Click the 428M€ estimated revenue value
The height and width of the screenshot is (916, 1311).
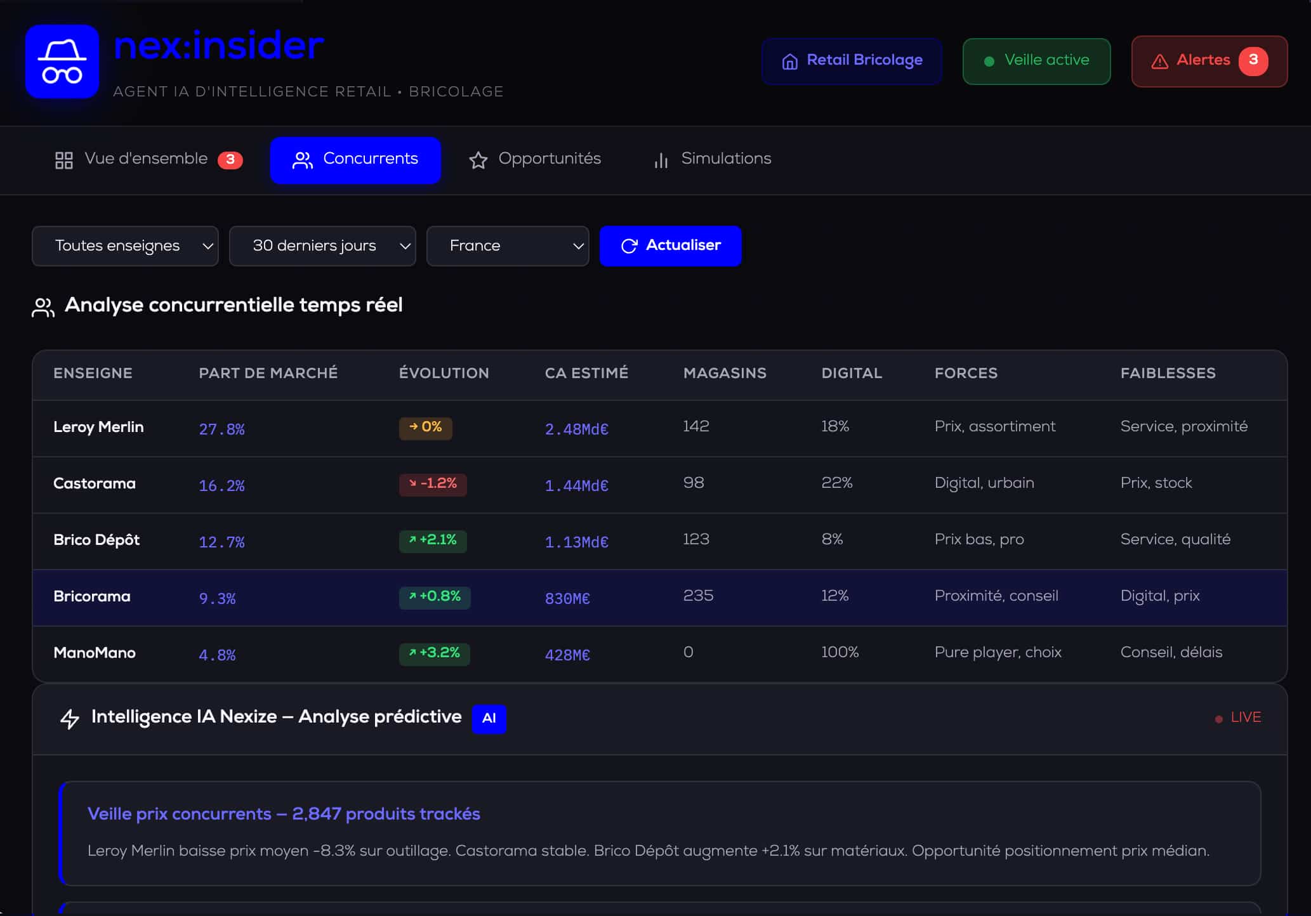(x=567, y=655)
